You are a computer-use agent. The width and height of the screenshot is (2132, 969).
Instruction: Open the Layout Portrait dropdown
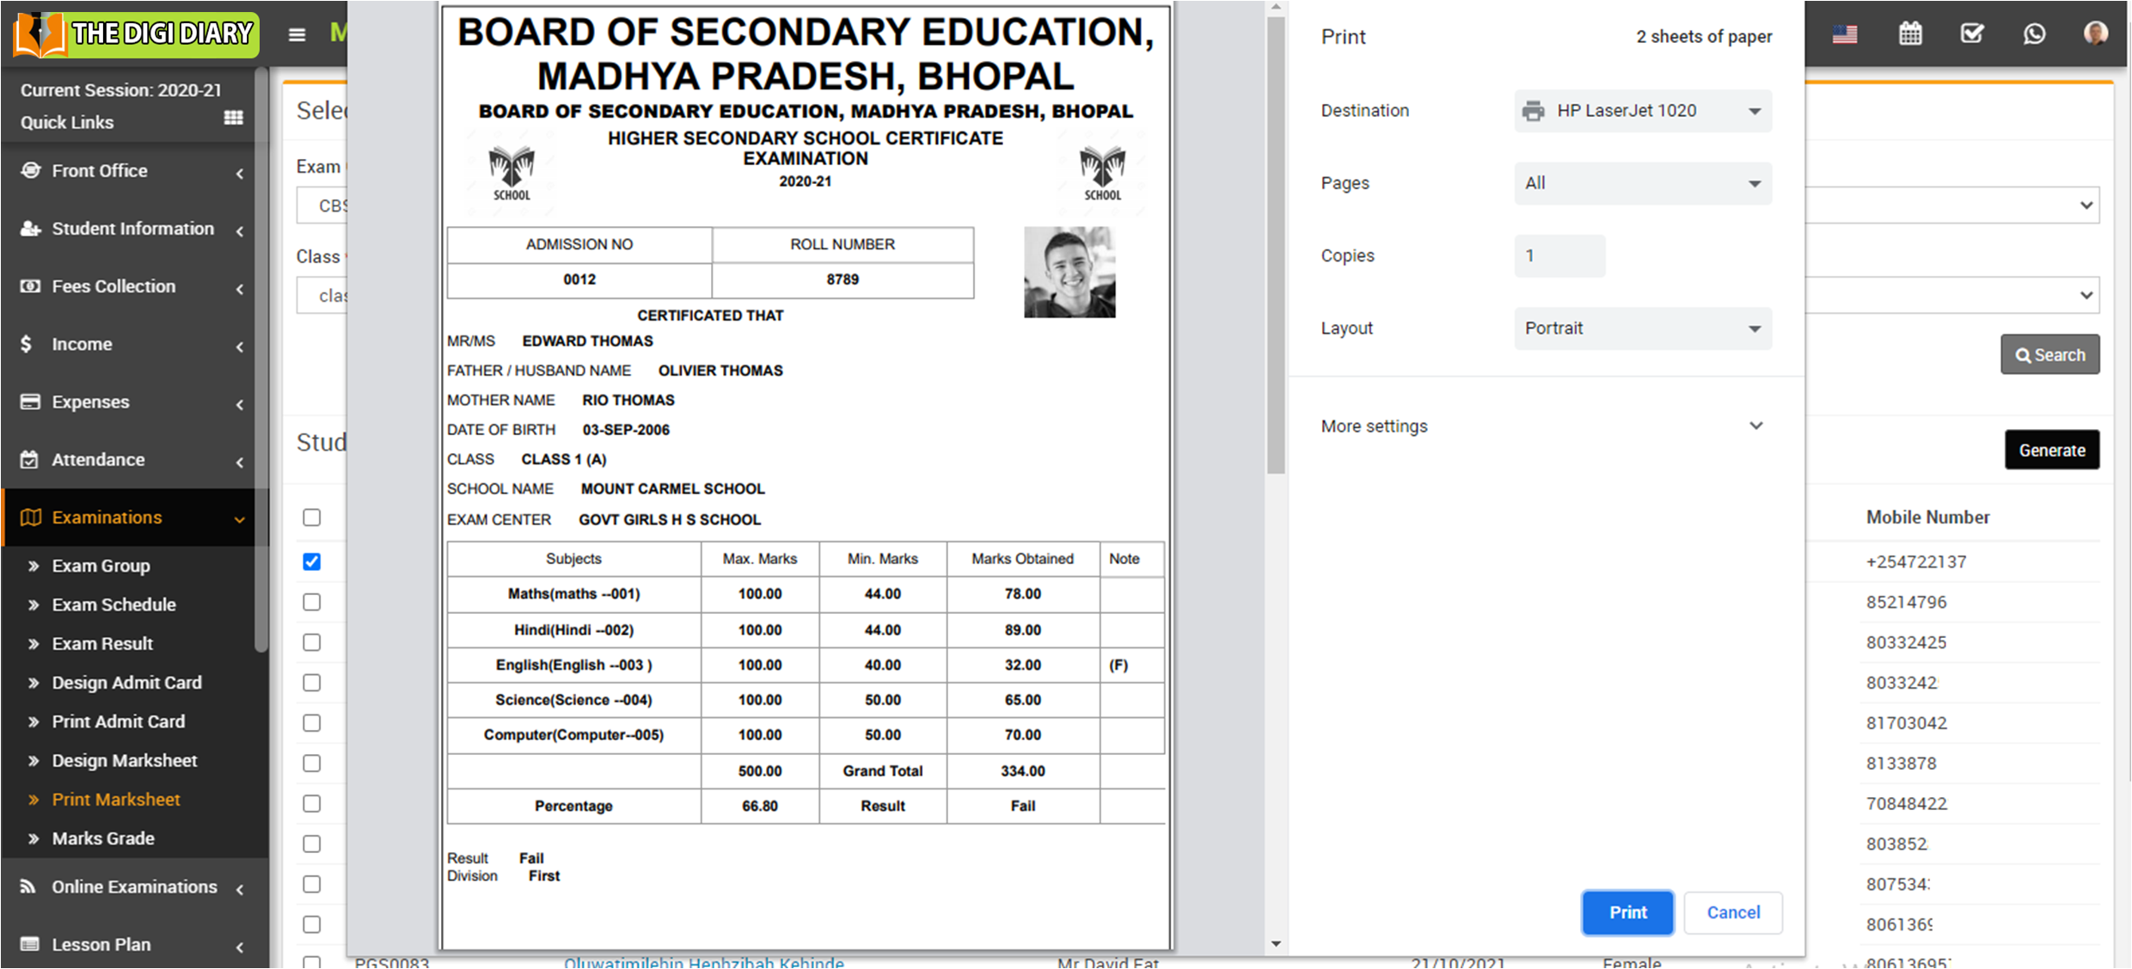pos(1642,328)
